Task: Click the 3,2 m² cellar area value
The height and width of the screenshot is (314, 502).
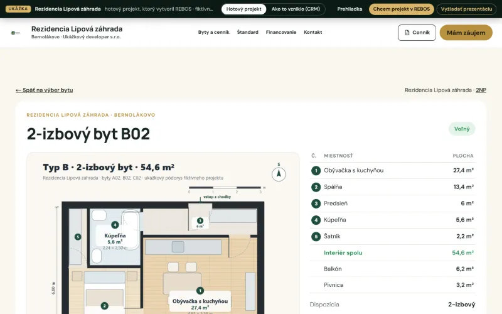Action: (465, 285)
